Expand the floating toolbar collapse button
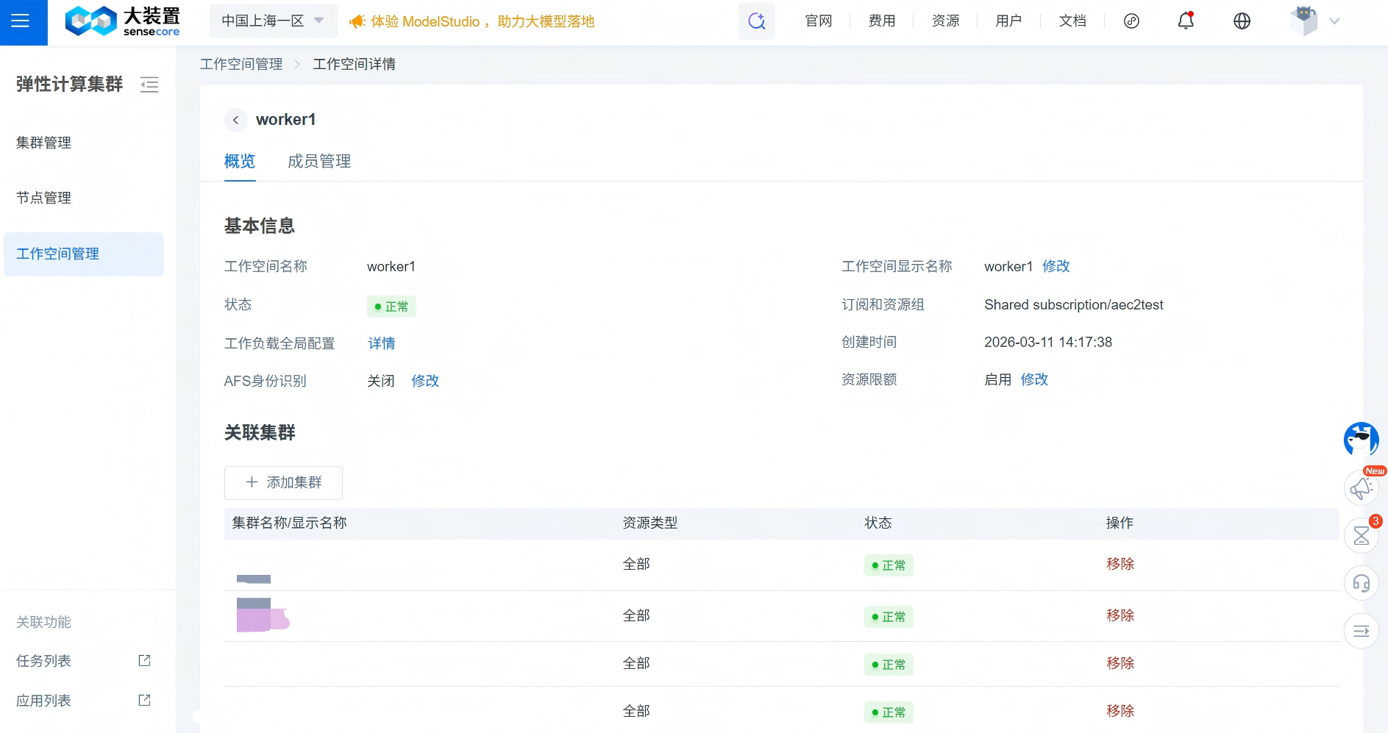 1361,631
